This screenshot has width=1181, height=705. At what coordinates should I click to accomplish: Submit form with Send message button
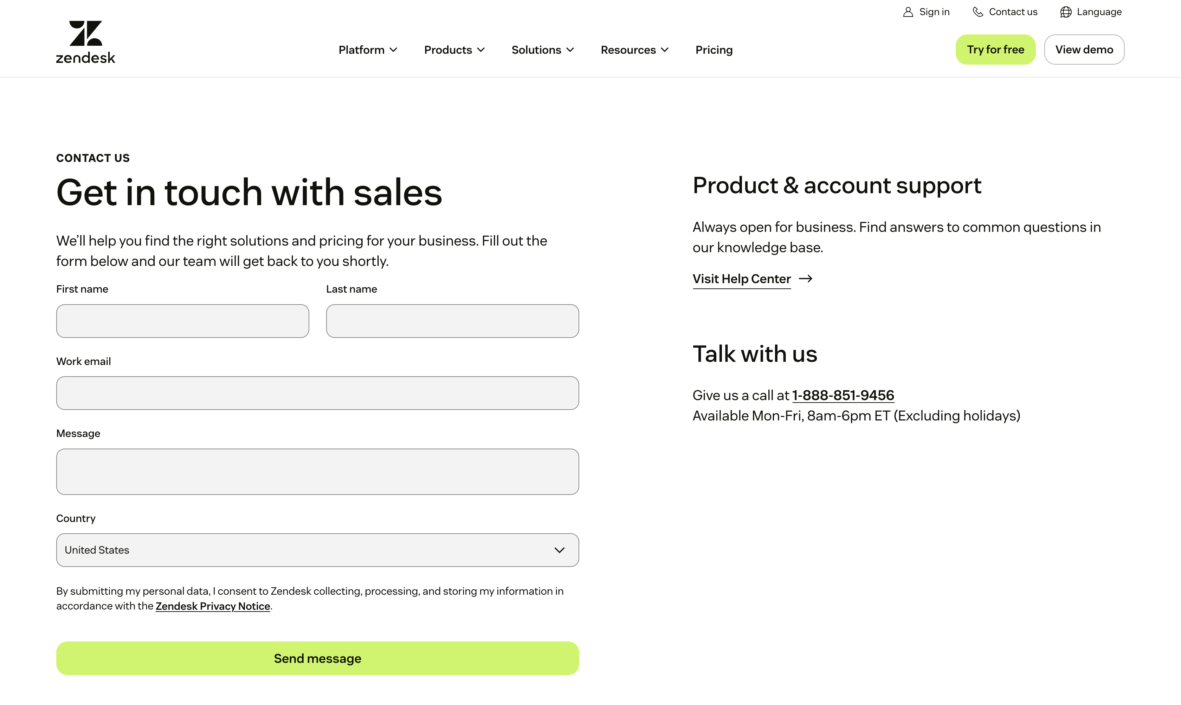pos(317,658)
